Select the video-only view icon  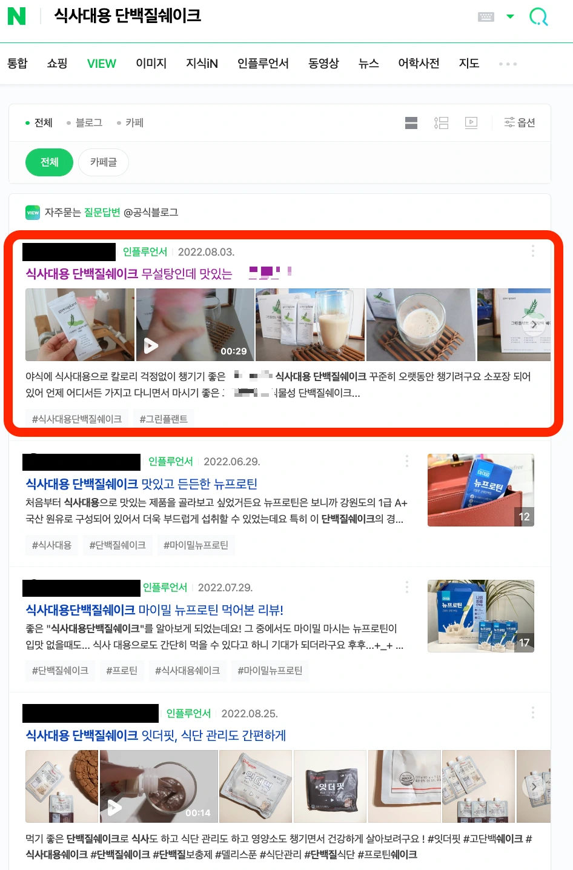pos(471,123)
